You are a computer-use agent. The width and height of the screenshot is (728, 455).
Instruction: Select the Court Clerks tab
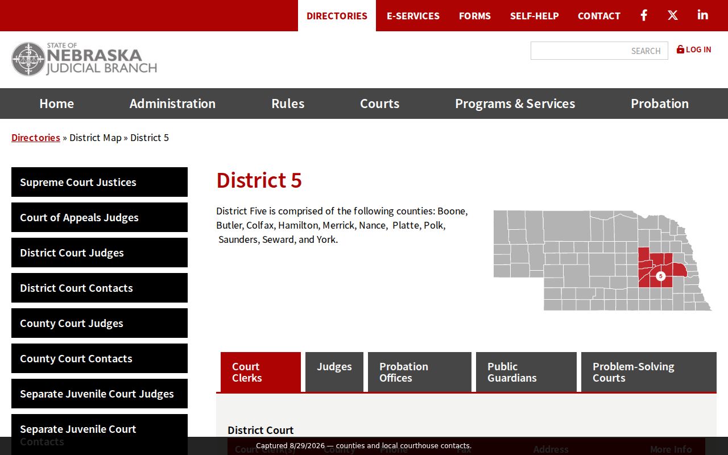click(x=260, y=372)
